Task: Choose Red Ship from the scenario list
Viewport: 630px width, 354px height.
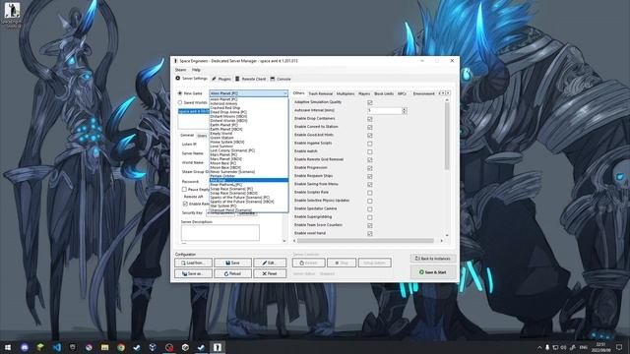Action: click(249, 180)
